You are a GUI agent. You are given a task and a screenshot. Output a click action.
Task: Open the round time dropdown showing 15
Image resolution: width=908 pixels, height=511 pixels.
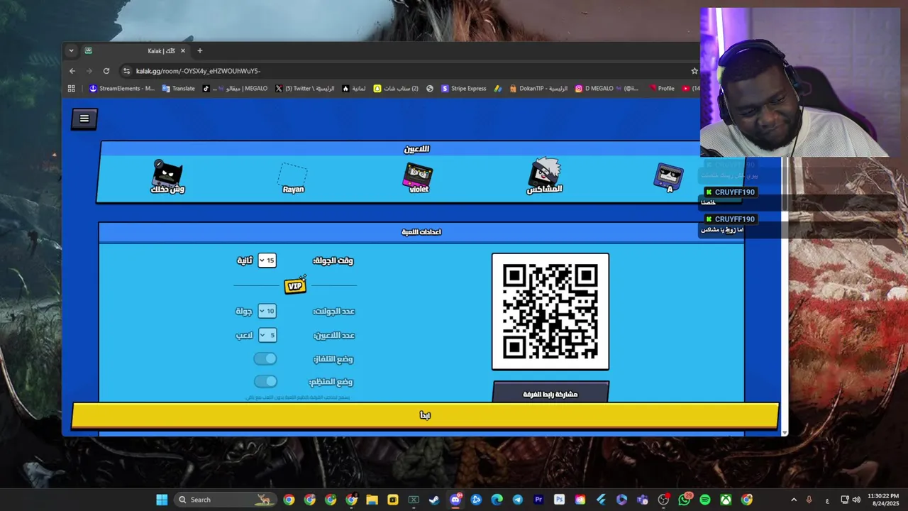click(267, 260)
